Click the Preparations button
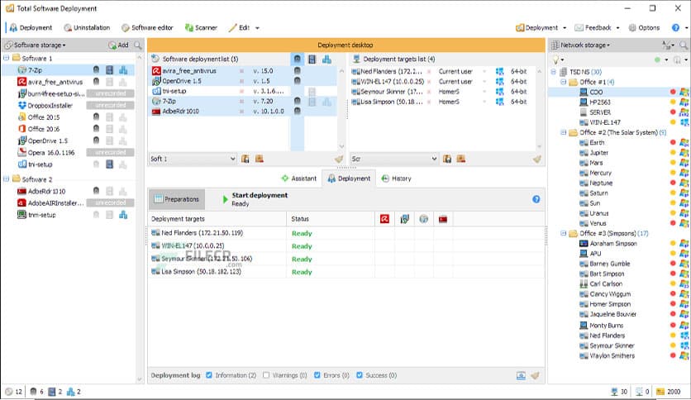 point(177,199)
